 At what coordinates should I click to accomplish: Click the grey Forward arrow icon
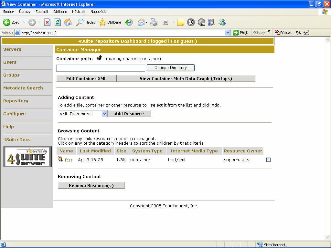pyautogui.click(x=32, y=22)
